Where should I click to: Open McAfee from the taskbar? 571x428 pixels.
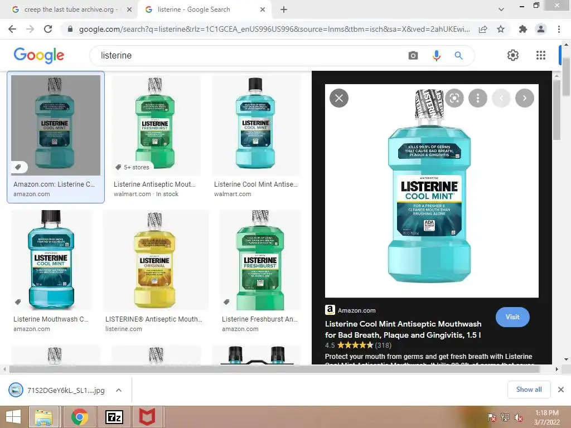(x=147, y=417)
